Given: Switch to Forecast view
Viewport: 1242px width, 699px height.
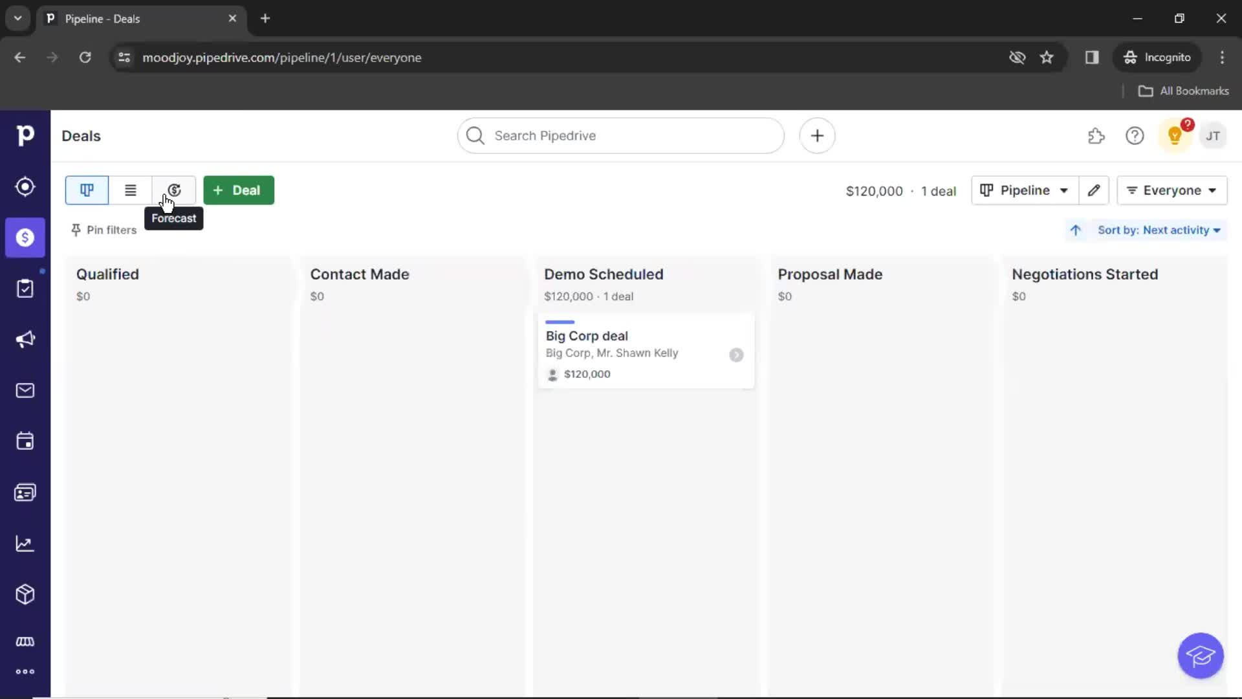Looking at the screenshot, I should (174, 190).
